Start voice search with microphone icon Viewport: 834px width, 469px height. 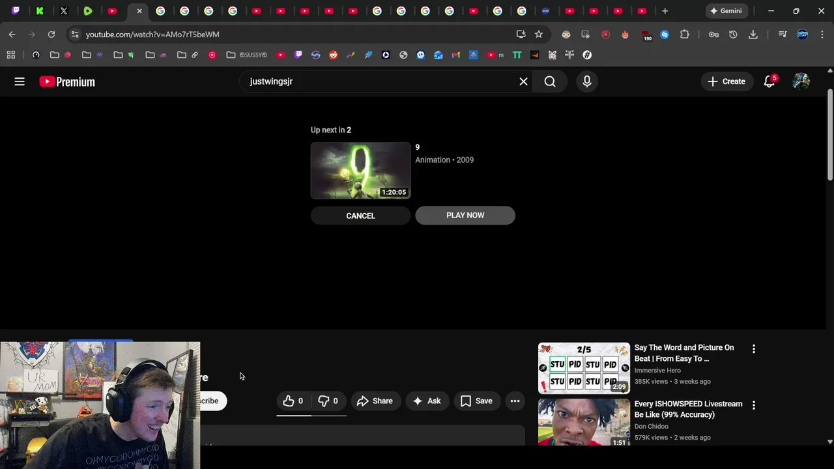[x=587, y=81]
